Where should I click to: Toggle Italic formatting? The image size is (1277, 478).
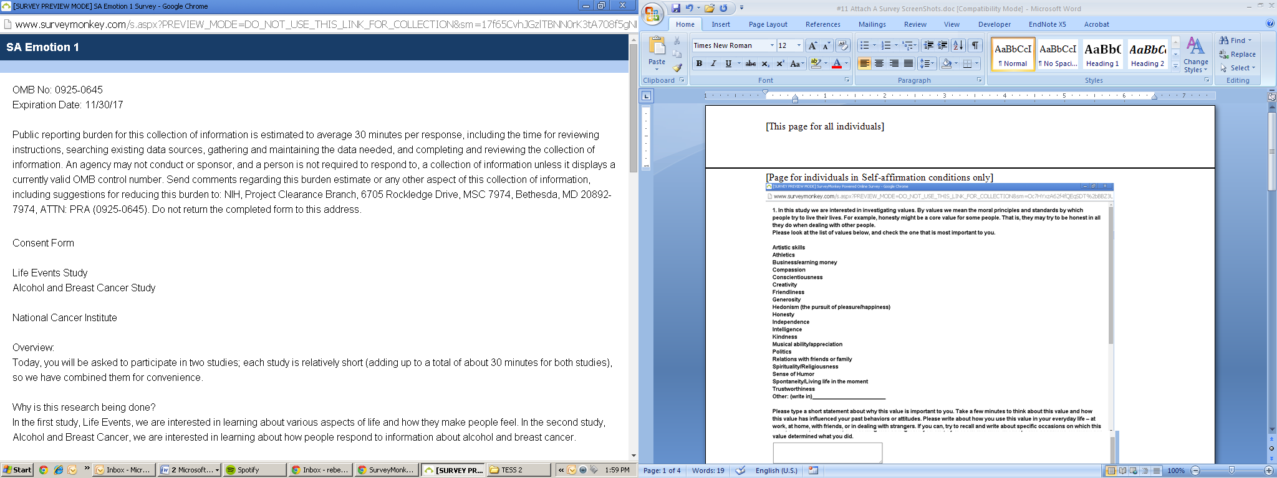click(713, 63)
